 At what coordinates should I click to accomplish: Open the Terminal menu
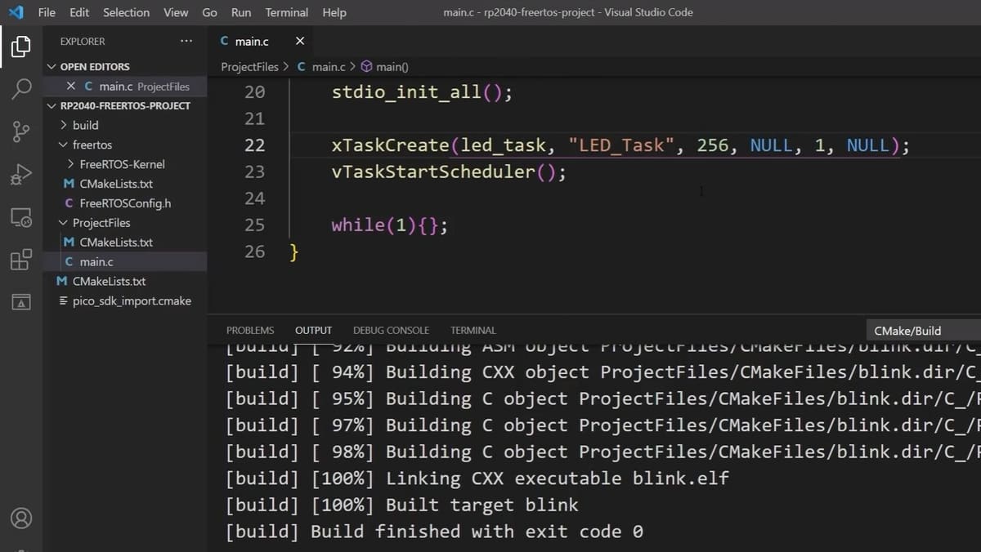[x=287, y=12]
